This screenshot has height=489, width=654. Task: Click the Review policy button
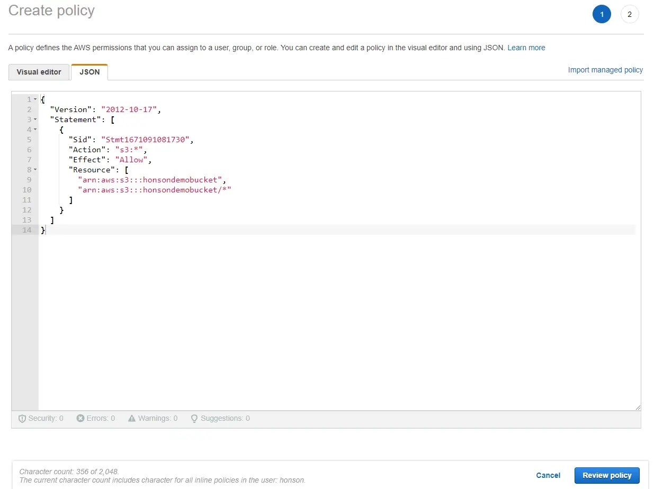[x=607, y=475]
